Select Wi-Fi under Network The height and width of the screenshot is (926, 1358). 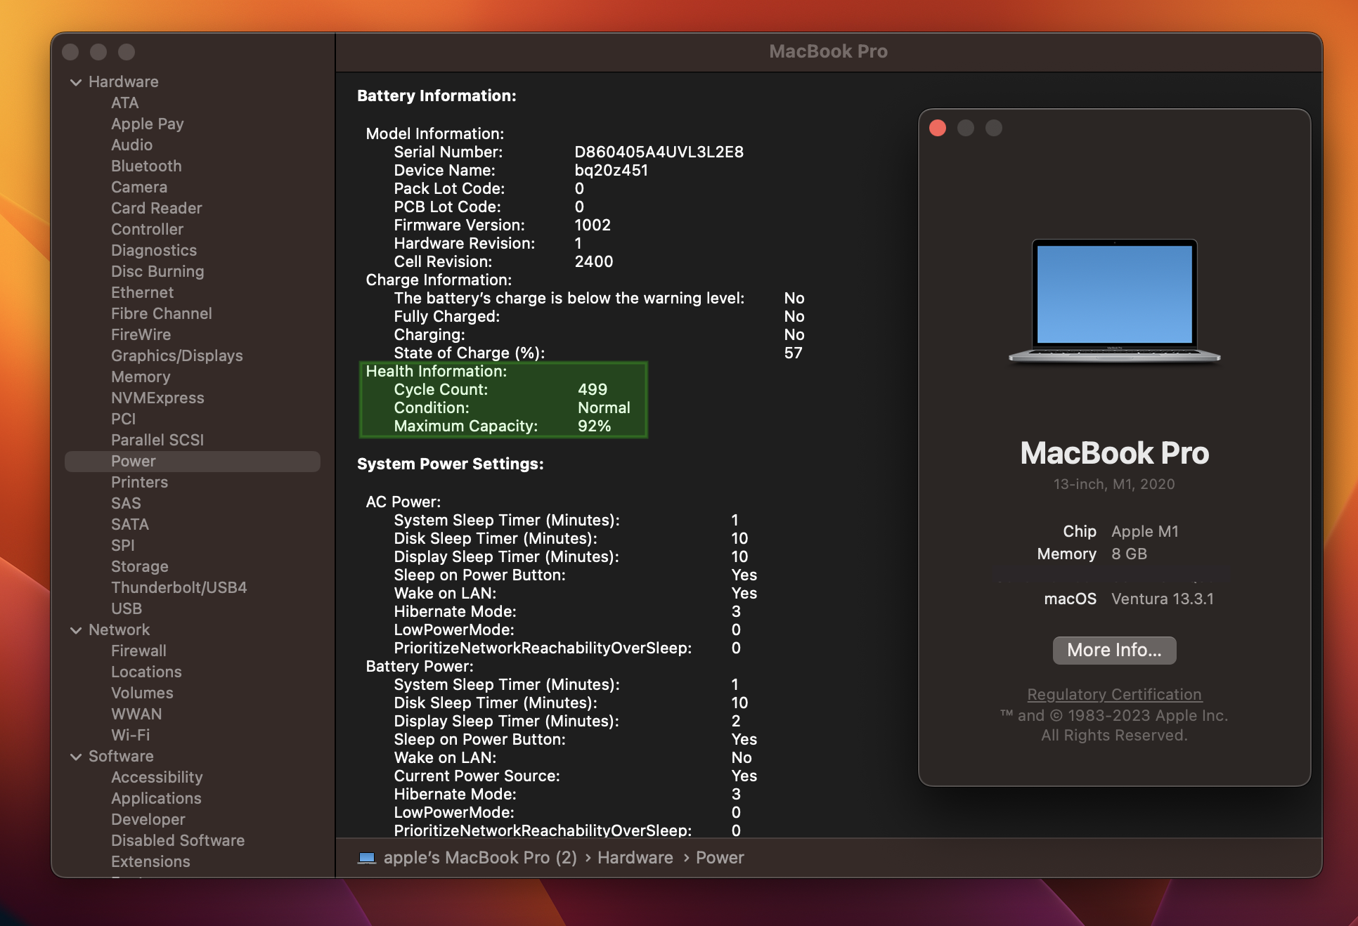(x=130, y=735)
